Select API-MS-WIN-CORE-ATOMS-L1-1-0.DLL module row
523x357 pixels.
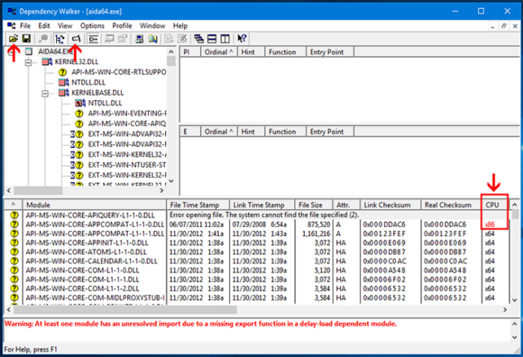coord(257,252)
